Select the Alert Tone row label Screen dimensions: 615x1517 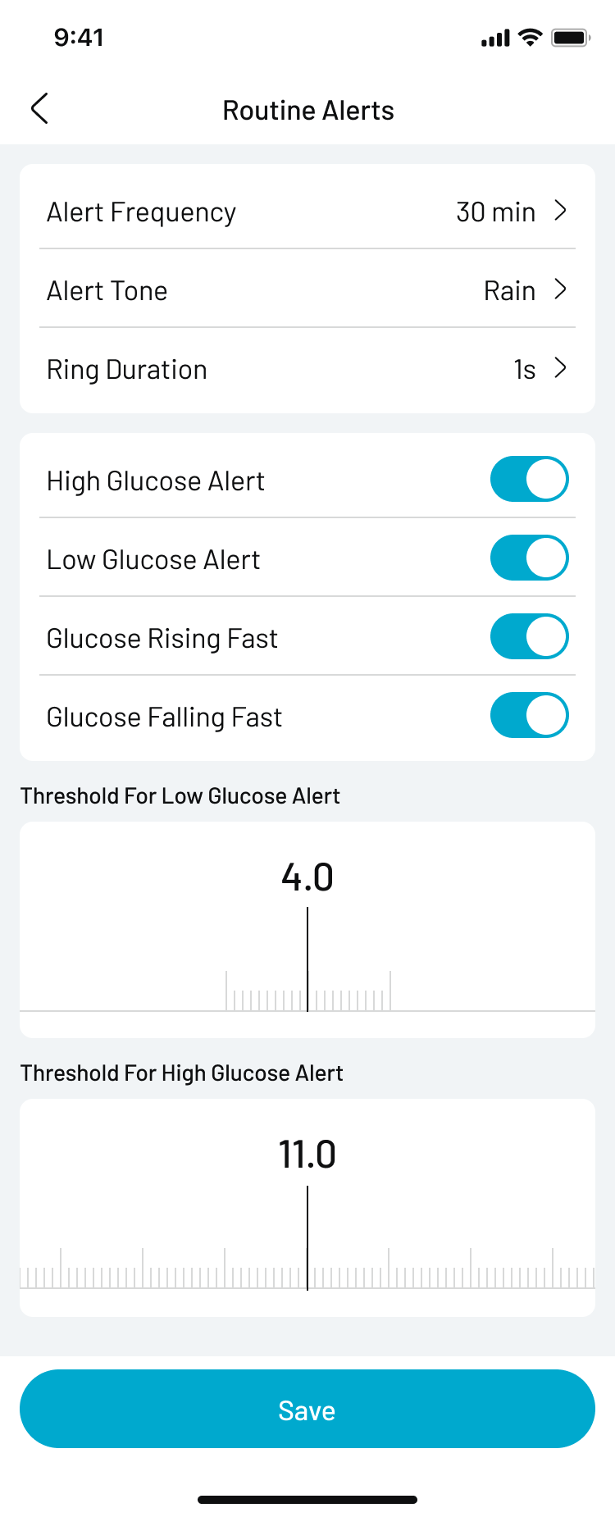(x=107, y=291)
